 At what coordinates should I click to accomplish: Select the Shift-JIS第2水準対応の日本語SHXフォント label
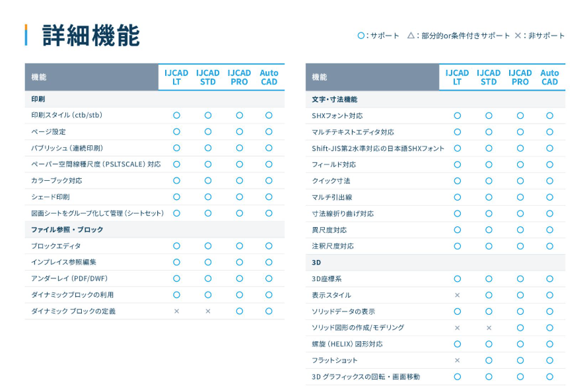coord(378,148)
